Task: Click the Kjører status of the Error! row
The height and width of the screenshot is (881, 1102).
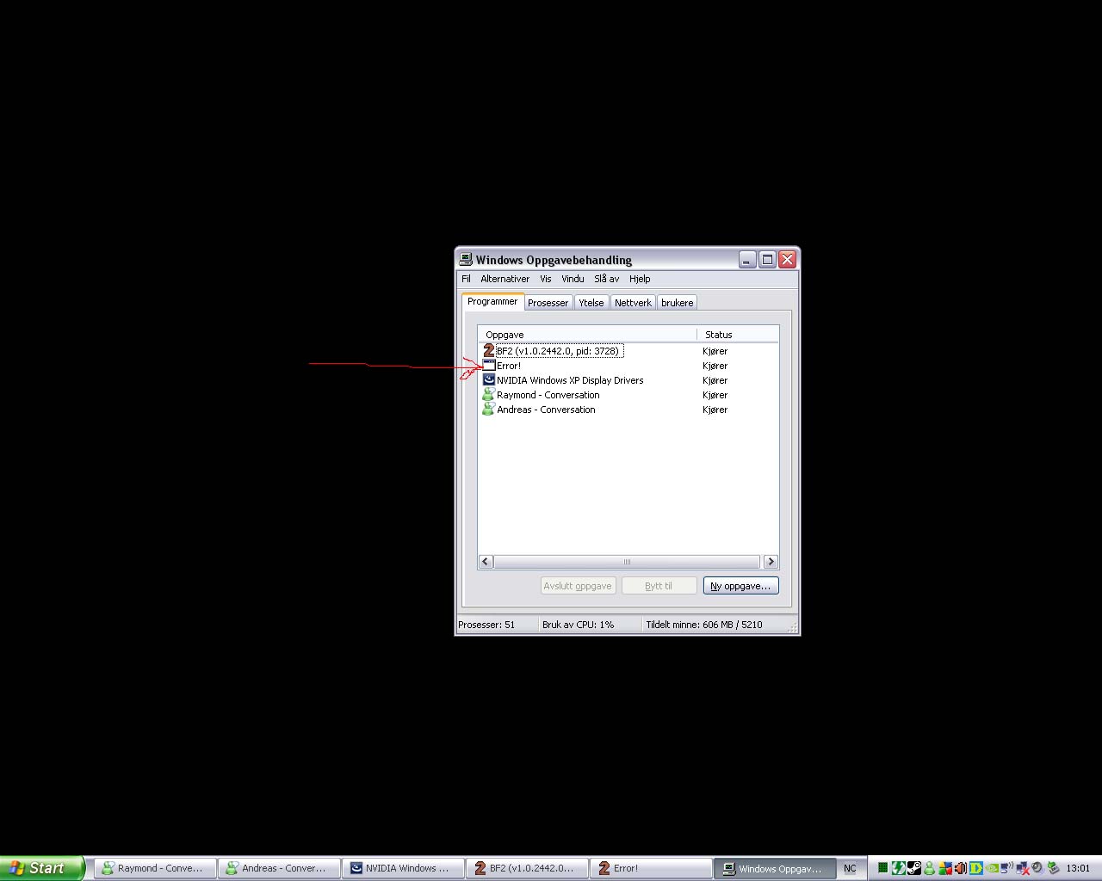Action: point(715,366)
